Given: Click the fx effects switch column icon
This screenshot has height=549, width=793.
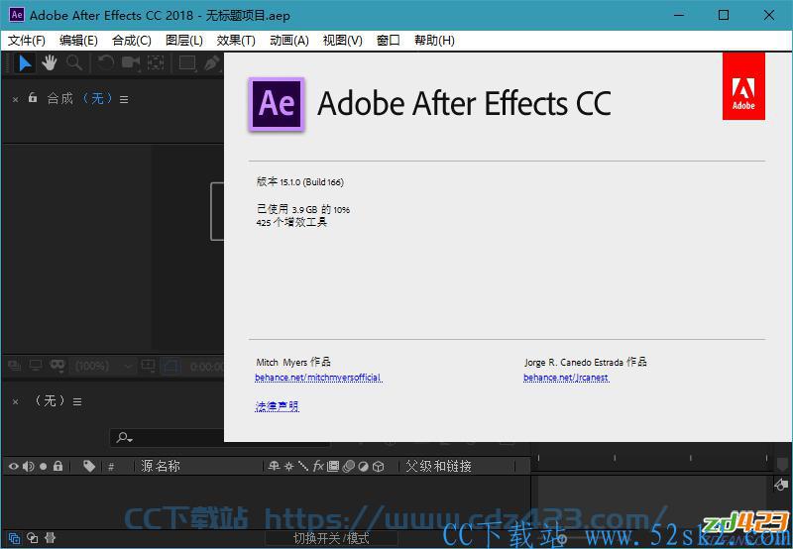Looking at the screenshot, I should pos(318,466).
